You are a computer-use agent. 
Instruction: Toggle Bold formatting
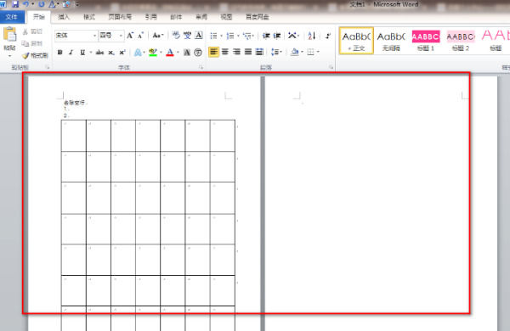tap(59, 53)
